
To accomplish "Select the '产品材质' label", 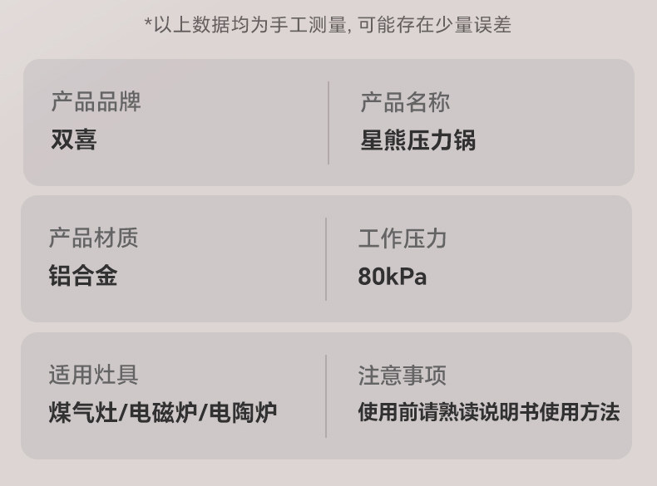I will [x=93, y=238].
